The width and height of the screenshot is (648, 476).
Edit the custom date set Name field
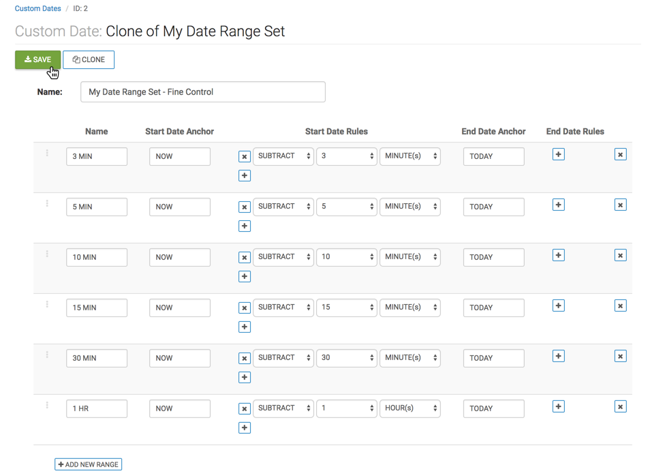coord(202,92)
